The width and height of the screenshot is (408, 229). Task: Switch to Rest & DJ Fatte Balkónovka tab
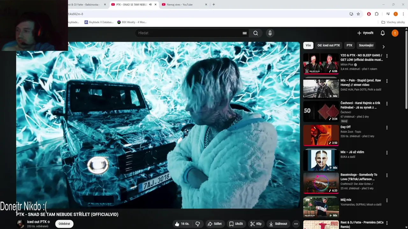86,4
